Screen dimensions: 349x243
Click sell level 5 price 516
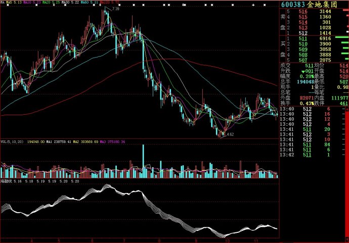(303, 12)
